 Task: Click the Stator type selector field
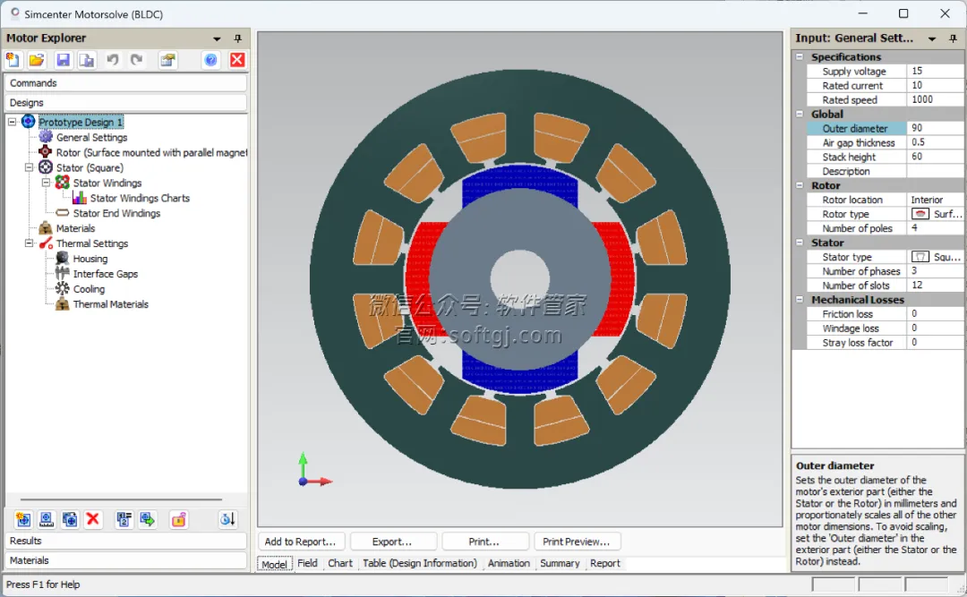pos(935,257)
